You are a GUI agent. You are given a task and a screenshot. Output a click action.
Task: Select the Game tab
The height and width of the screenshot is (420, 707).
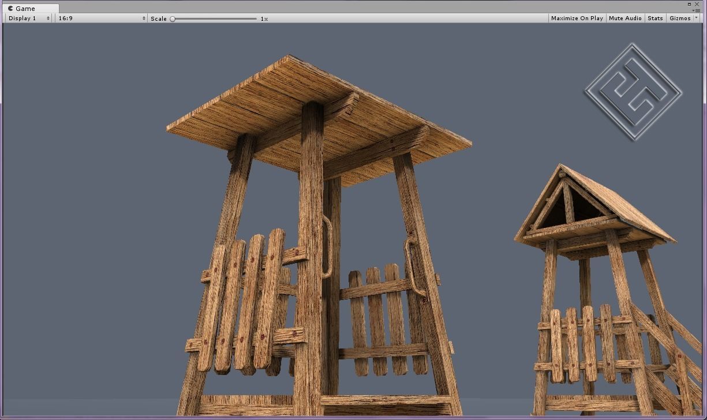30,9
